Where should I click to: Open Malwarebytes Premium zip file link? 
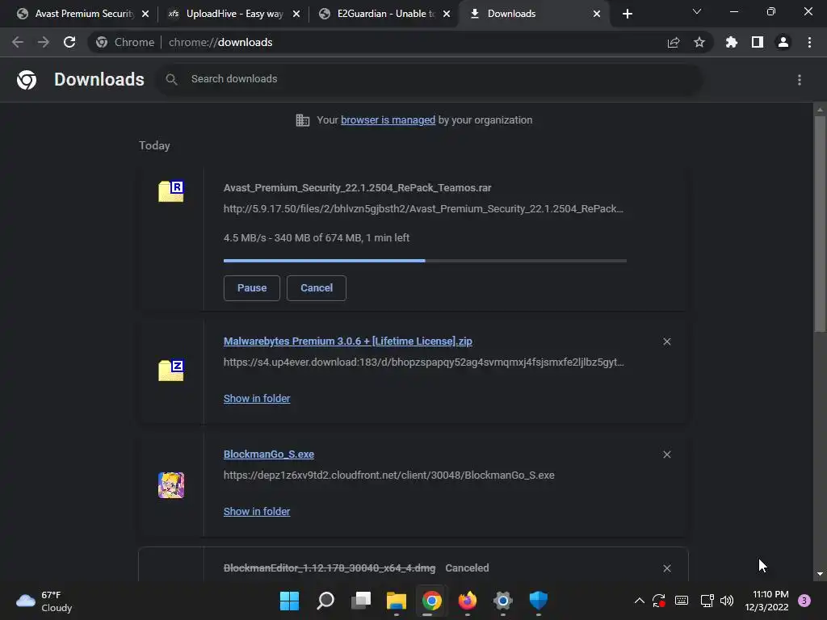347,341
